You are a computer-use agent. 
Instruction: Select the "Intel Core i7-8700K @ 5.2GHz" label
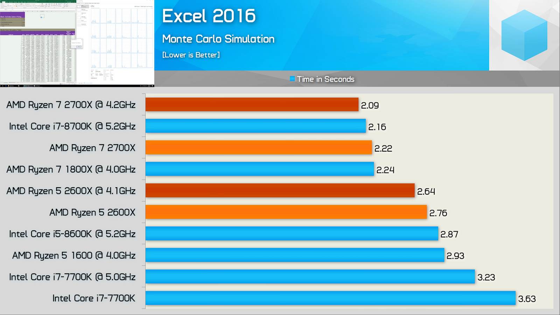tap(72, 126)
